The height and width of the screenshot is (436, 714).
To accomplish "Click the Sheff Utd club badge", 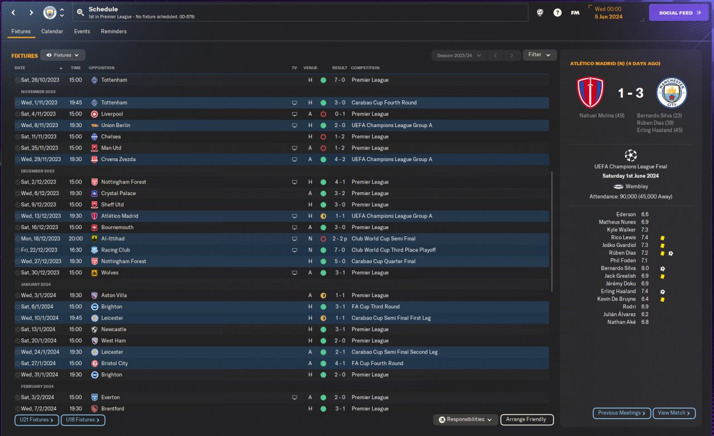I will tap(94, 205).
